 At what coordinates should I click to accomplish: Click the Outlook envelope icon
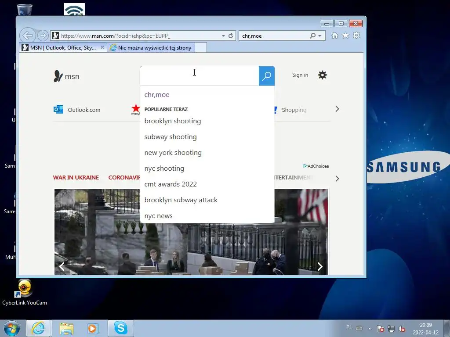[x=58, y=109]
